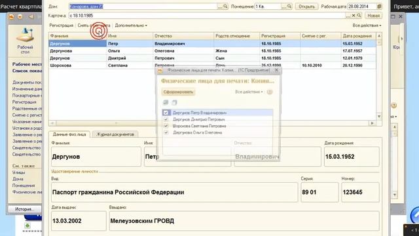The image size is (419, 236).
Task: Open Регистрация in left navigation panel
Action: point(24,102)
